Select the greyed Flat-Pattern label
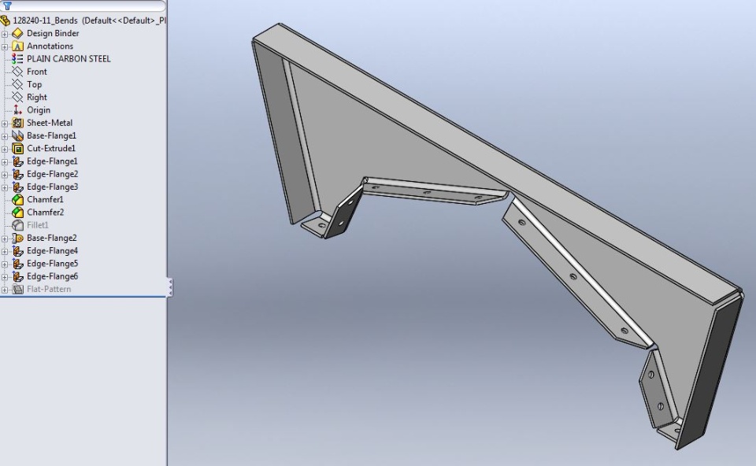This screenshot has width=756, height=466. (x=49, y=289)
